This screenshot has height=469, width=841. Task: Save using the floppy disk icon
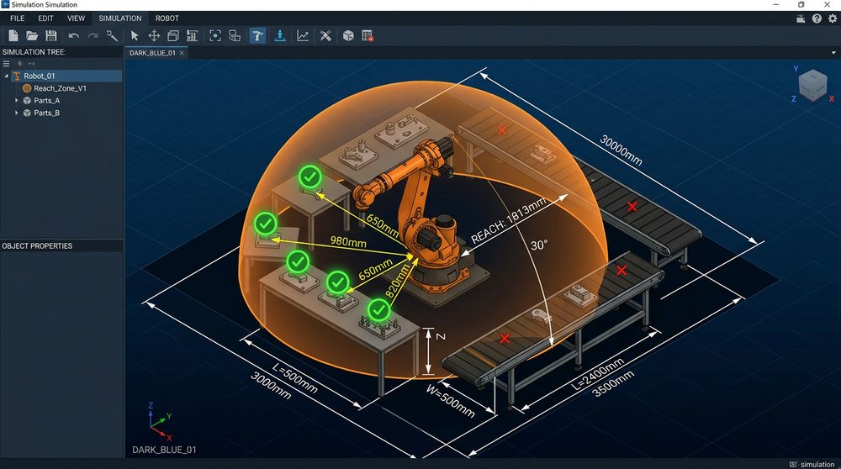point(51,35)
